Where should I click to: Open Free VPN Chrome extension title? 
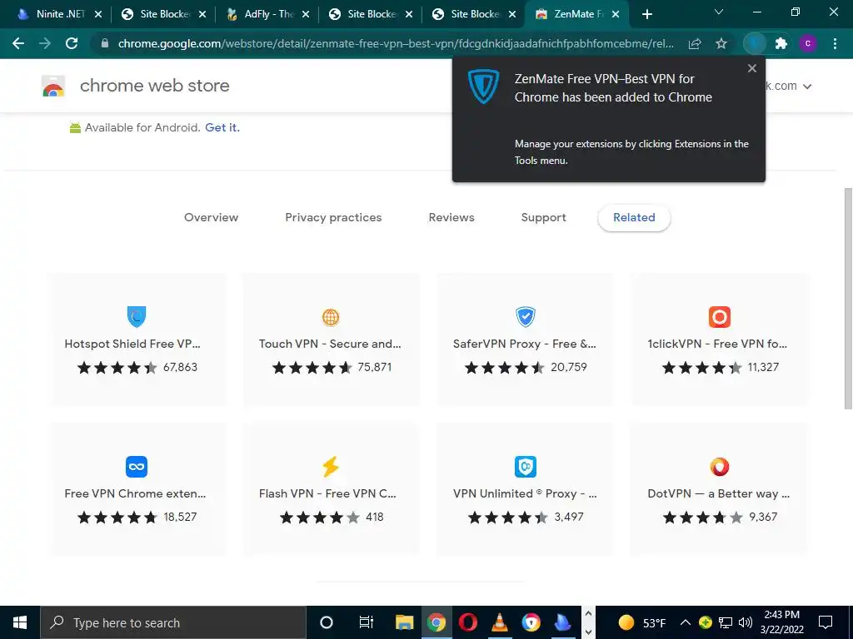(135, 494)
